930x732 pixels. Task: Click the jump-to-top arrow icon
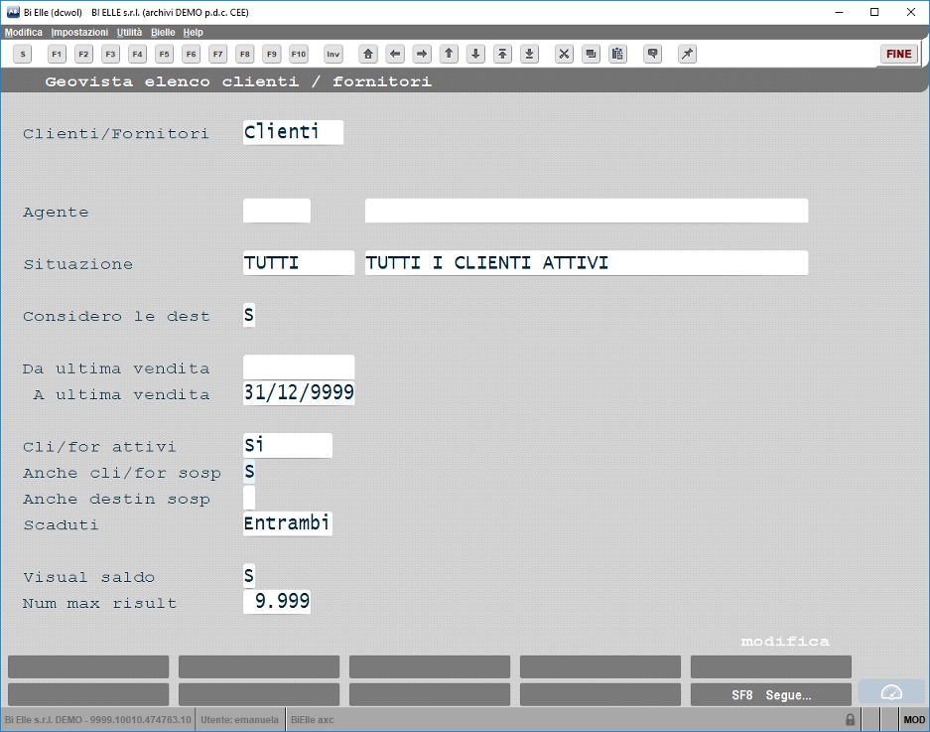point(502,55)
